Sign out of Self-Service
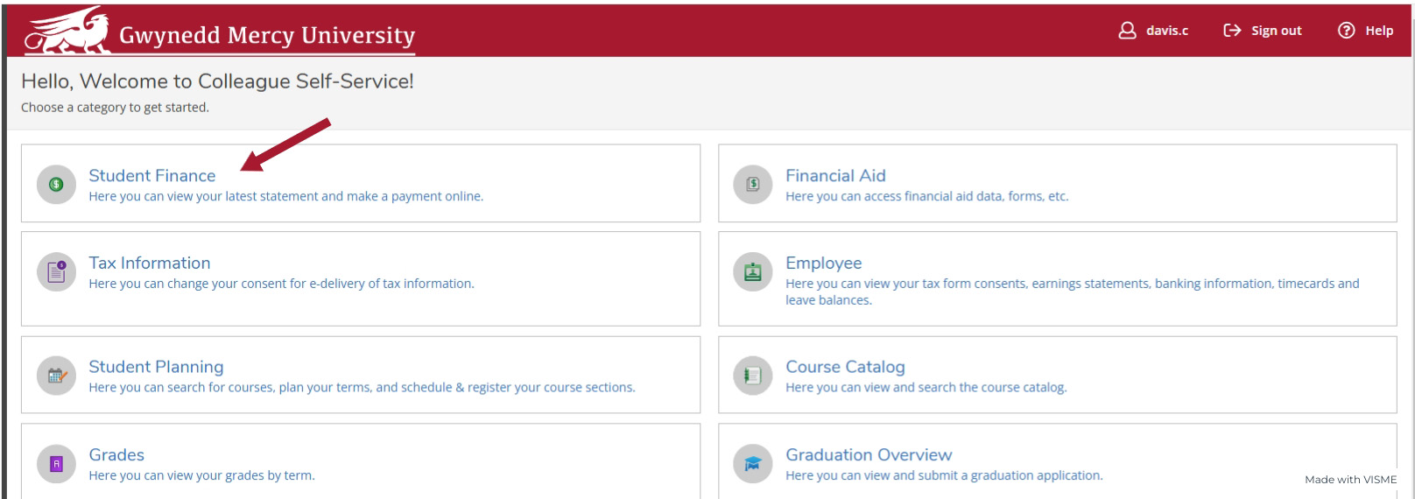Image resolution: width=1415 pixels, height=499 pixels. tap(1263, 31)
